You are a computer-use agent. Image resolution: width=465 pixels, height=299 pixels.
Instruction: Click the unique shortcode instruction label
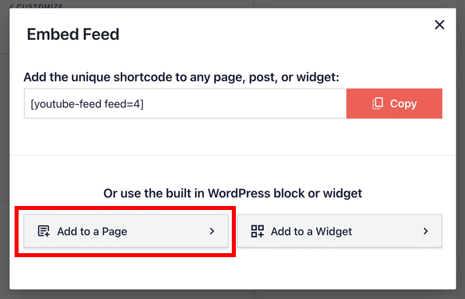[x=181, y=77]
